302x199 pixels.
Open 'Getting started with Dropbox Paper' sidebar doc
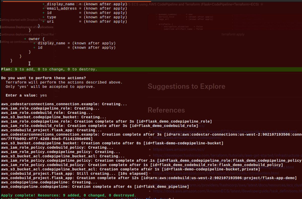(23, 20)
